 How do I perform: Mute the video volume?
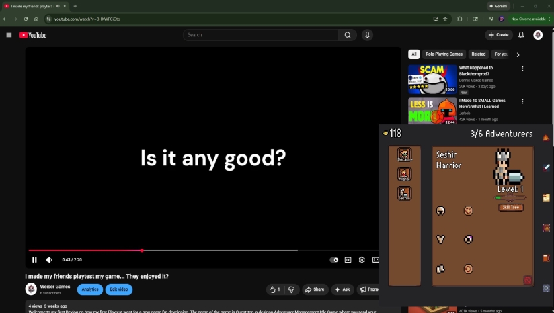(49, 260)
